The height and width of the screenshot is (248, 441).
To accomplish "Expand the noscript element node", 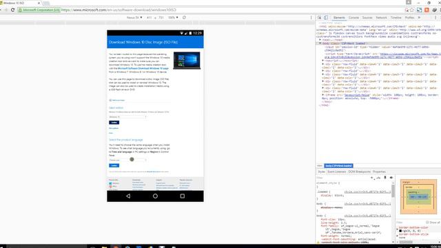I will (323, 61).
